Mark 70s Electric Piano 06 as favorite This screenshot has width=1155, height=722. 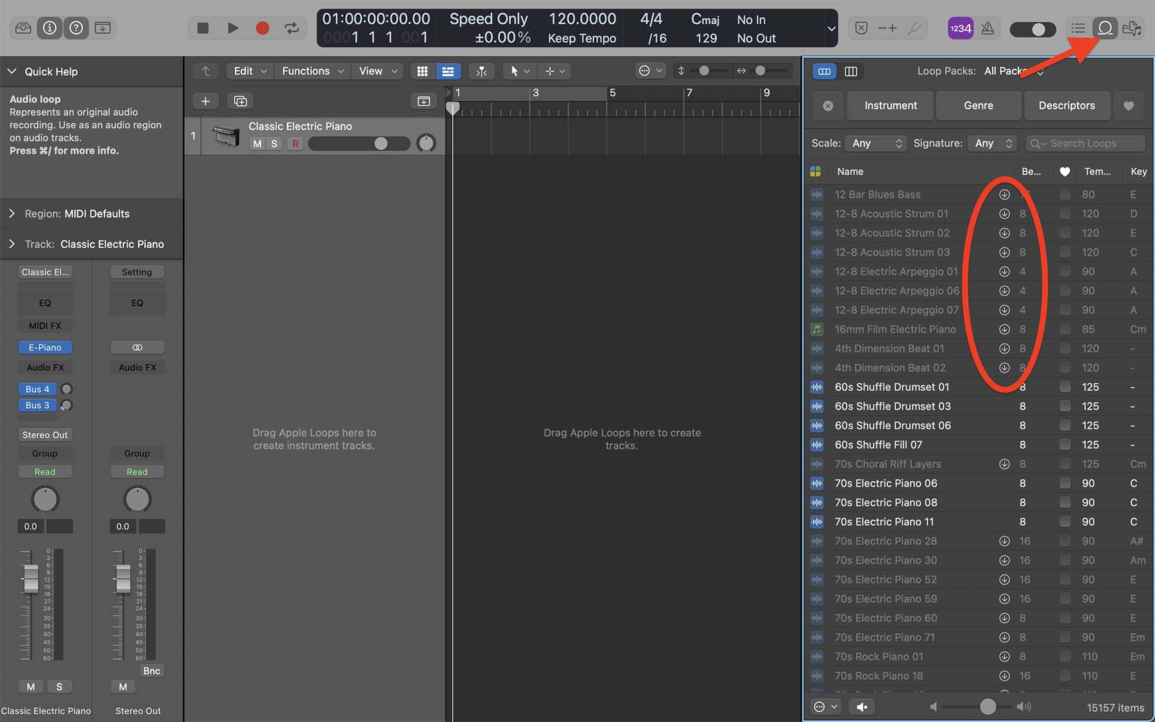coord(1065,483)
